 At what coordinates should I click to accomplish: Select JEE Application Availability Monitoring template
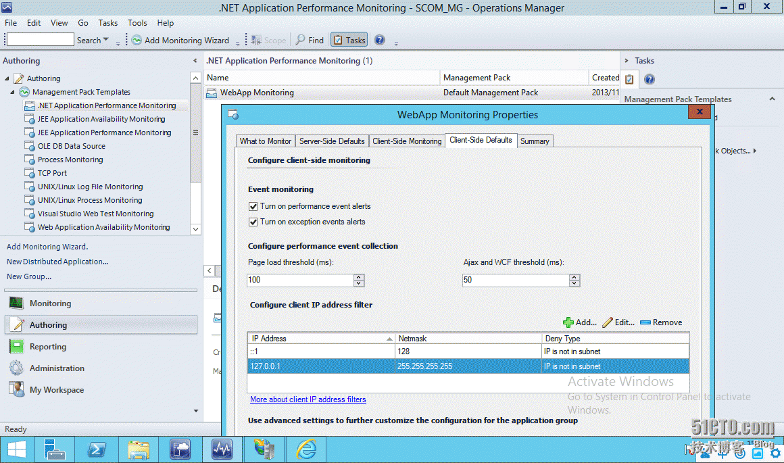point(101,119)
